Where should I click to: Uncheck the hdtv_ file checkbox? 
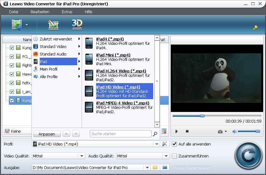pyautogui.click(x=12, y=83)
